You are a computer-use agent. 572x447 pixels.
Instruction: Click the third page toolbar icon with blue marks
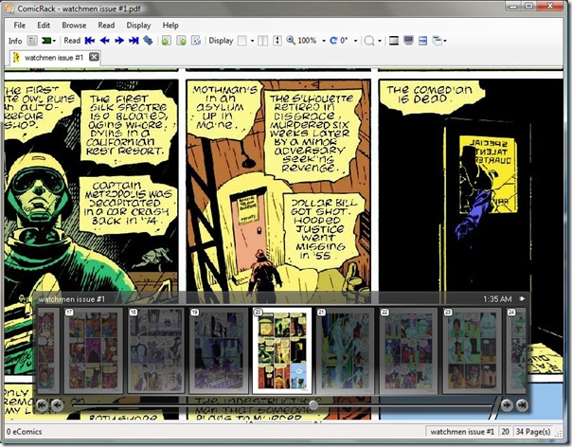pos(196,41)
